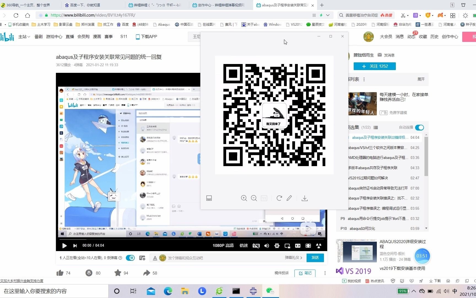Give coins to the video
This screenshot has width=476, height=298.
point(89,273)
